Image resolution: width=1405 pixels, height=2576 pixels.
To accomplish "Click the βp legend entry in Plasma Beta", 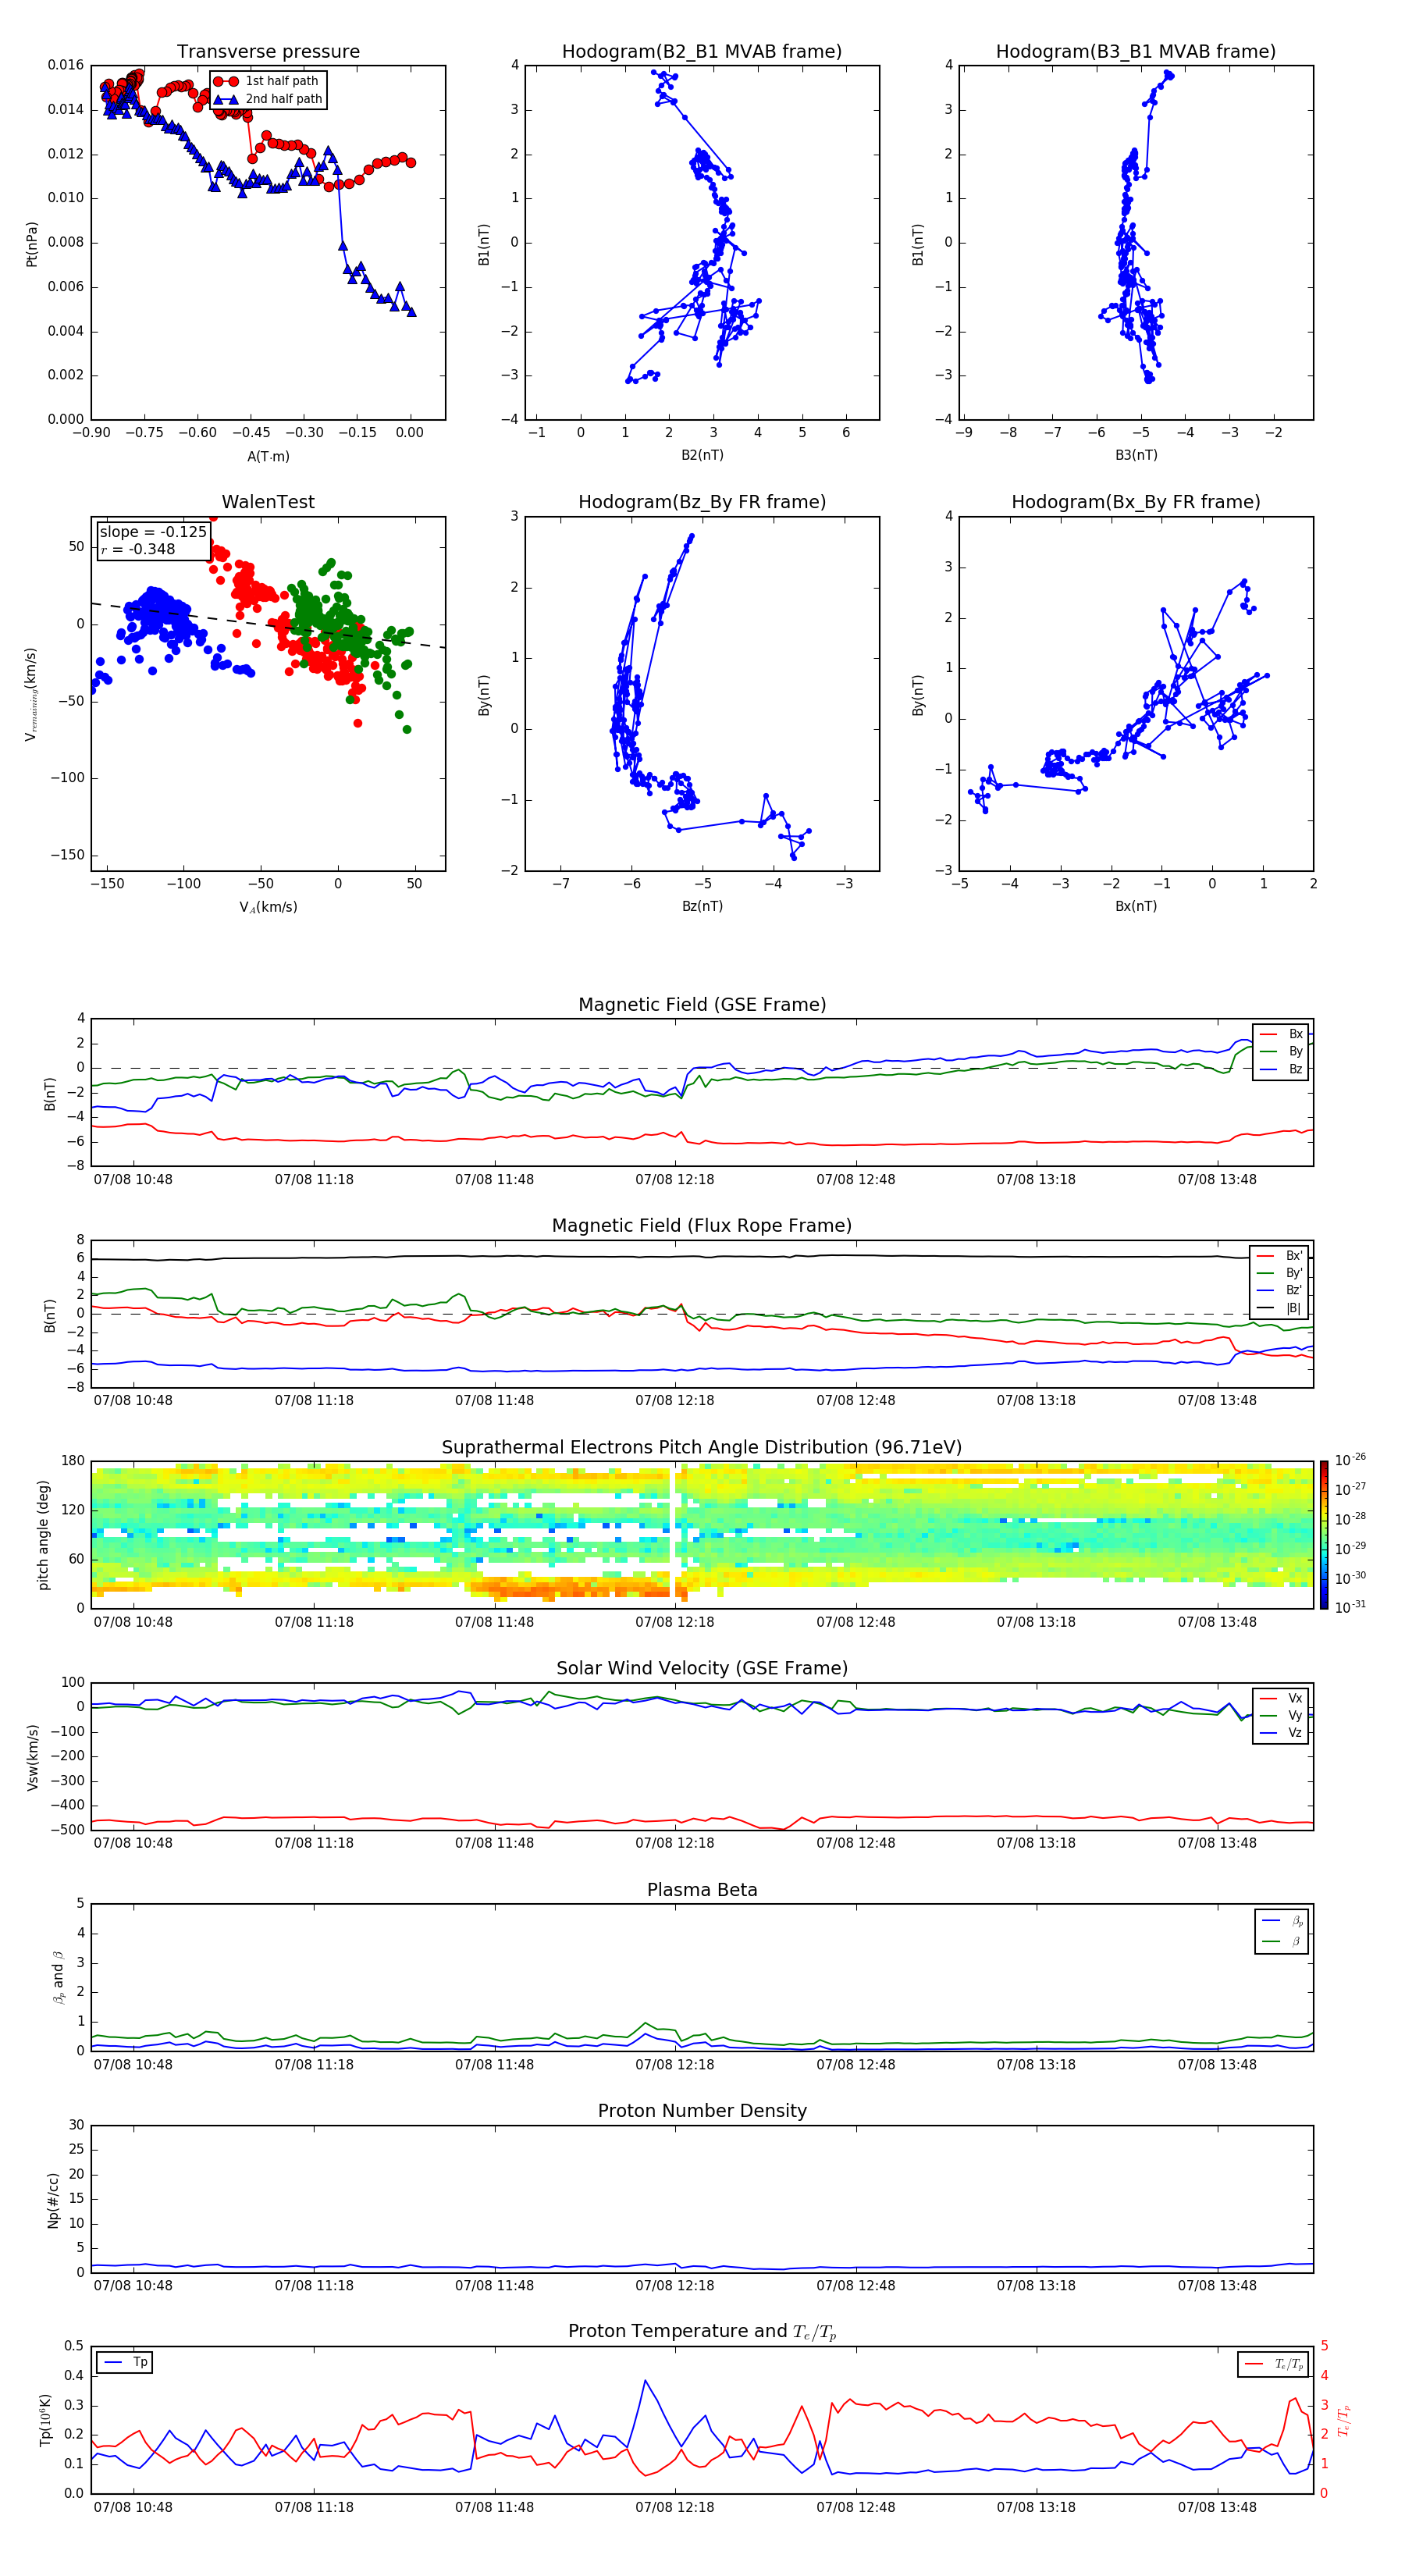I will coord(1282,1921).
